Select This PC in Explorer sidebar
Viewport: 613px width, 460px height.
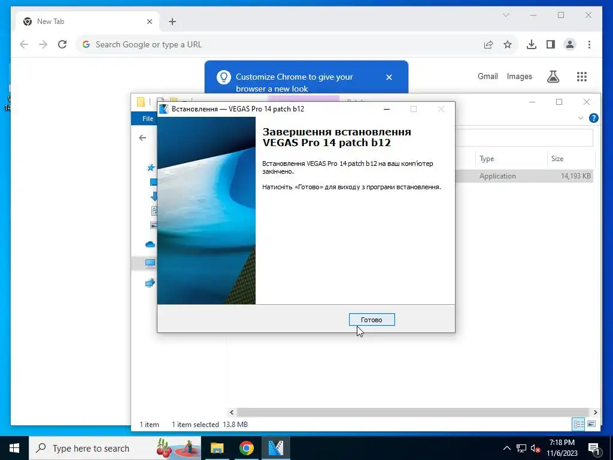pyautogui.click(x=150, y=264)
